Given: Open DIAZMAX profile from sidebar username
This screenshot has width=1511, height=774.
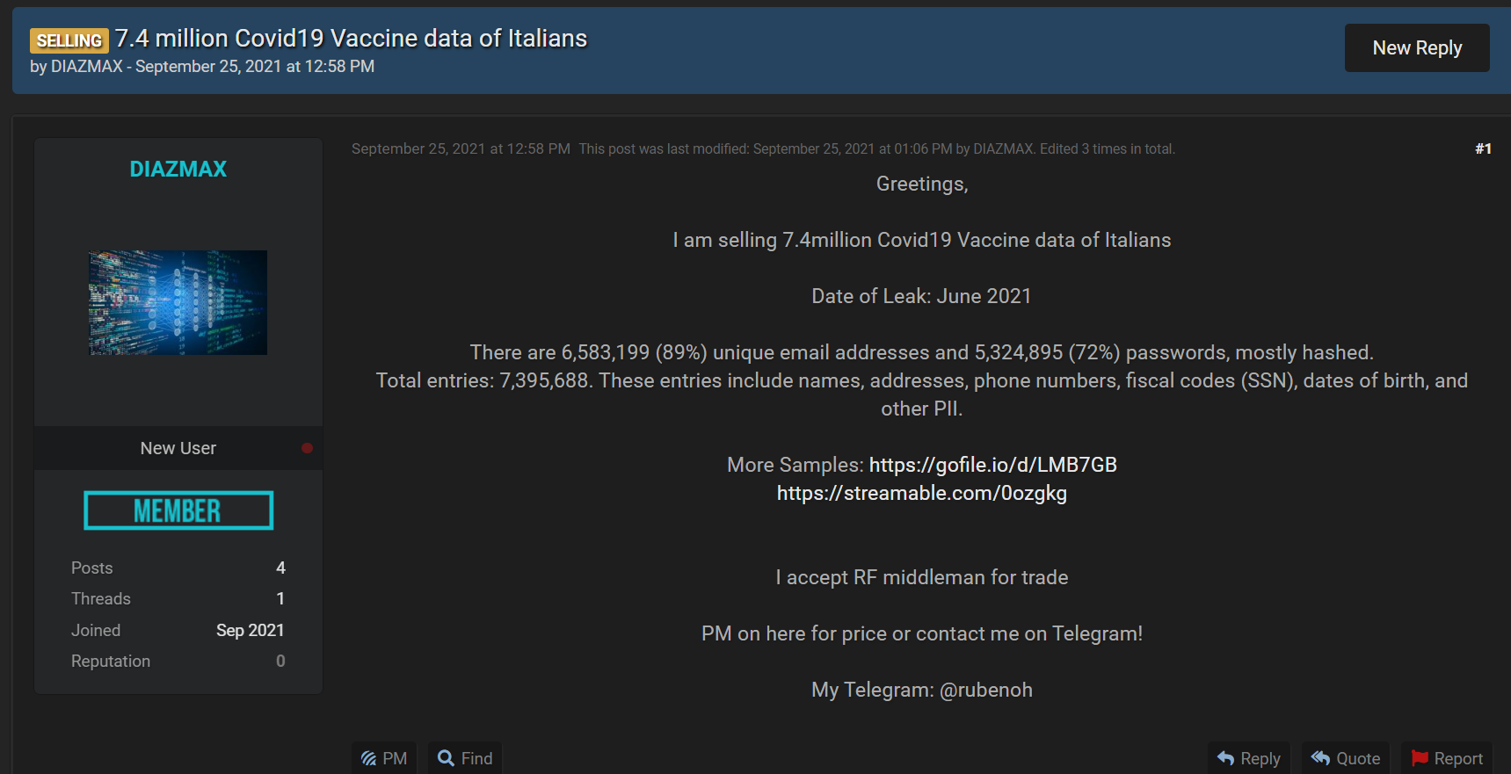Looking at the screenshot, I should click(x=178, y=169).
